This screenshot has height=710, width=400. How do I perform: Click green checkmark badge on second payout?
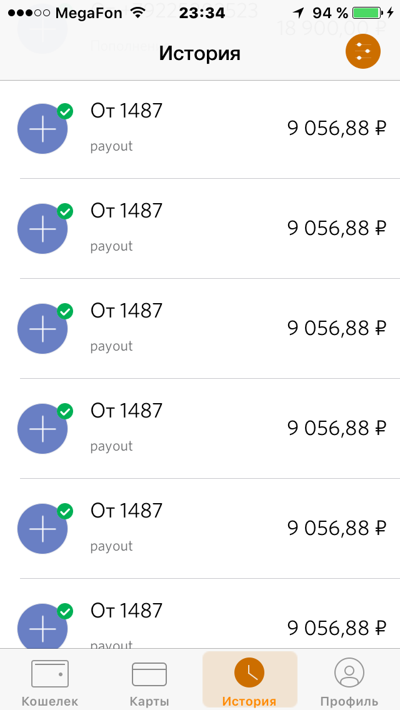[x=65, y=211]
